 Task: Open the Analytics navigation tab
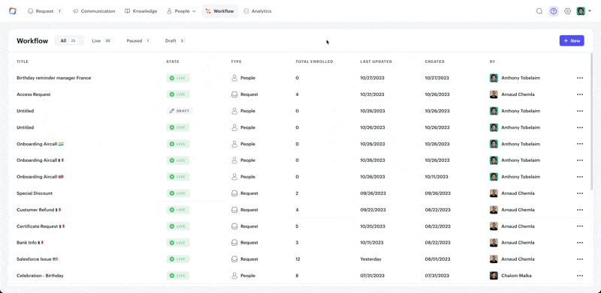258,11
